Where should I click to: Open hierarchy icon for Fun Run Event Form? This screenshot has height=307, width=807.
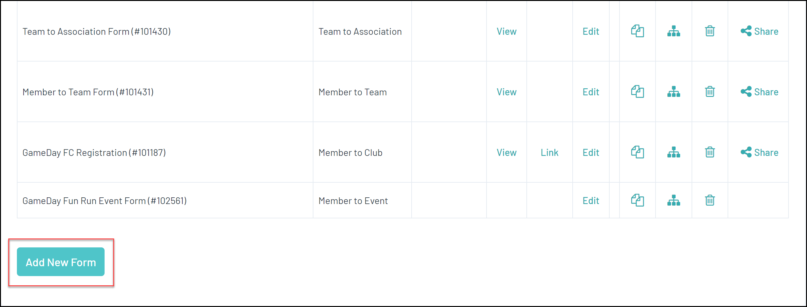(673, 201)
